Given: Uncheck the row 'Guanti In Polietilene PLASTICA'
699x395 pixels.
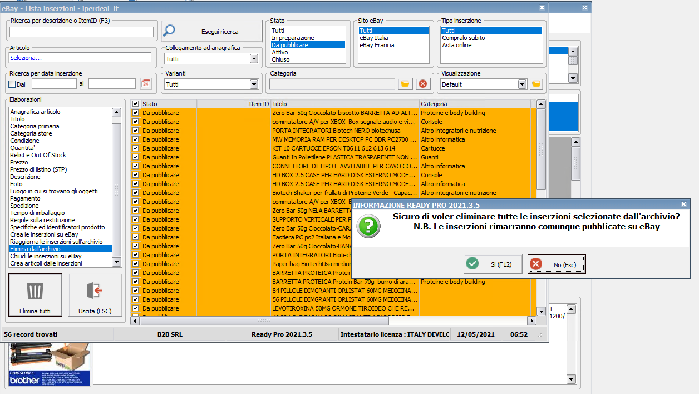Looking at the screenshot, I should pyautogui.click(x=135, y=157).
